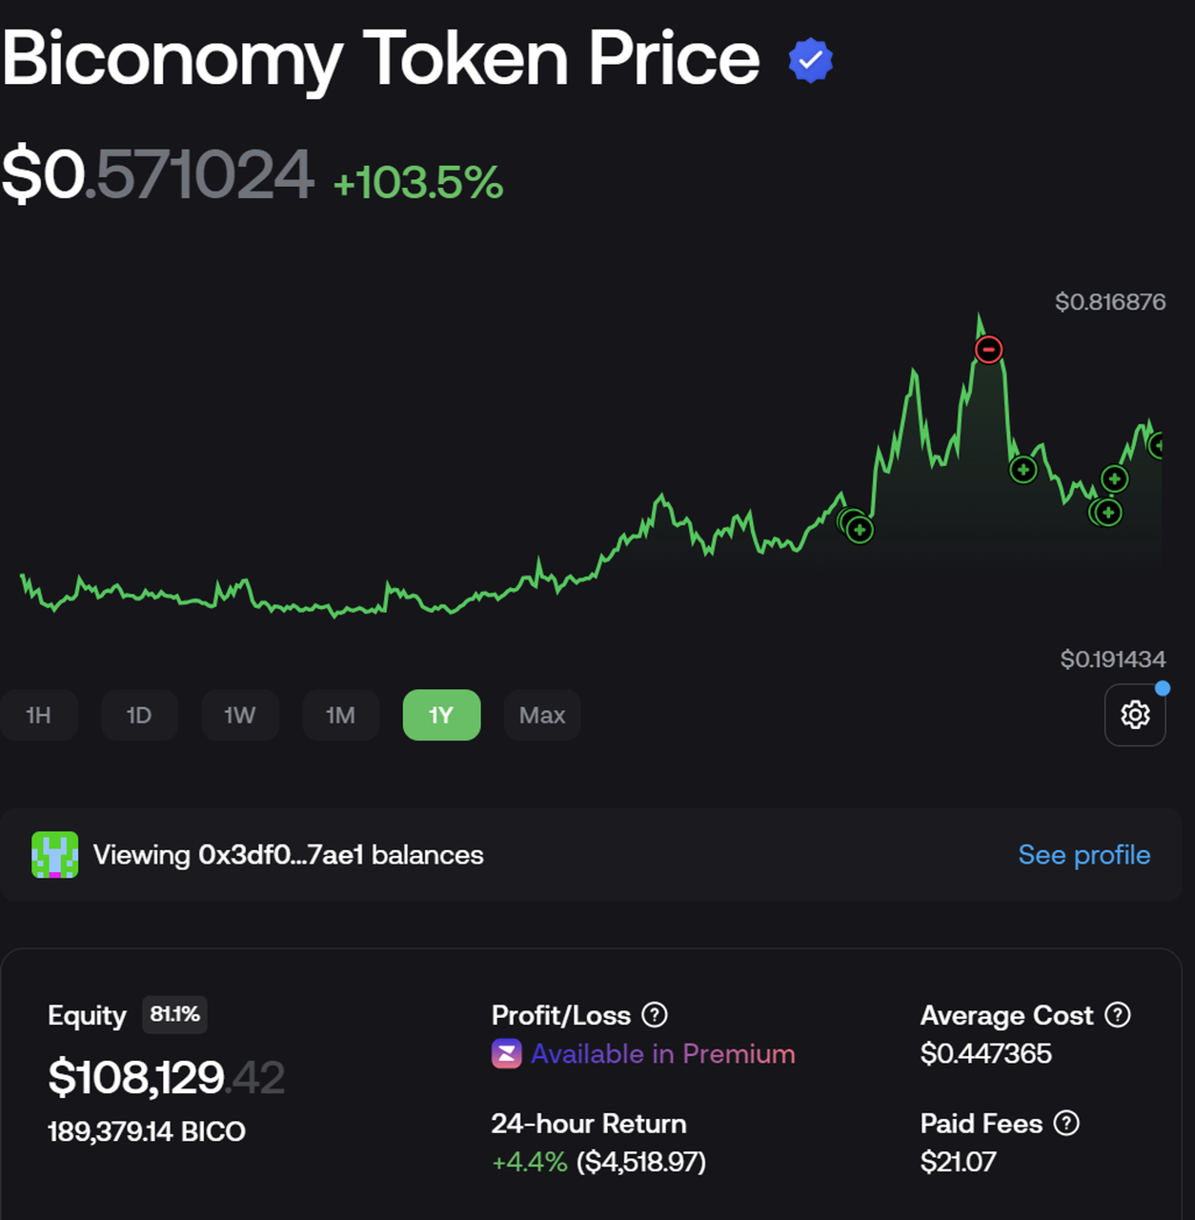1195x1220 pixels.
Task: Open the Profit/Loss help icon
Action: point(655,1015)
